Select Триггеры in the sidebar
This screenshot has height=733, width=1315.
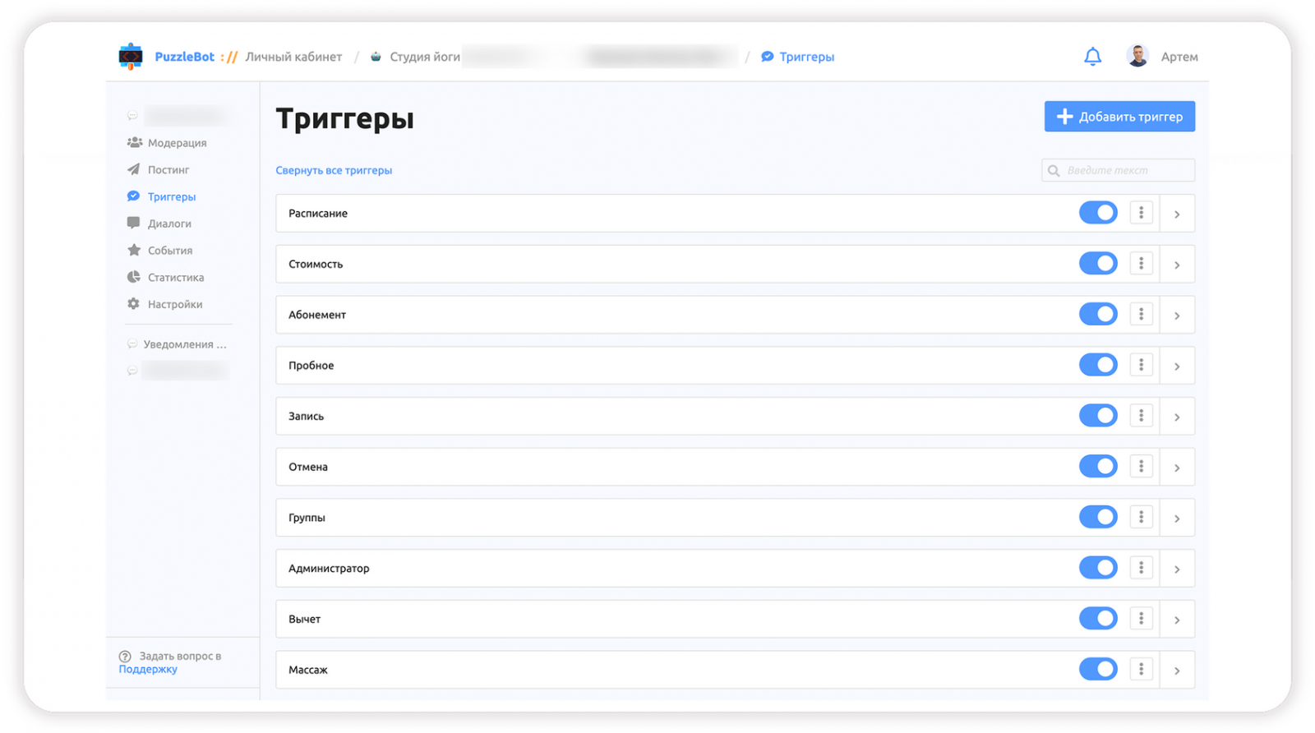172,197
